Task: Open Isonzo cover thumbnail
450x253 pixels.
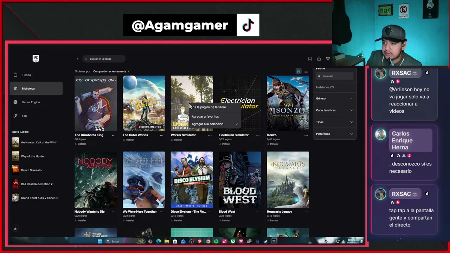Action: (x=288, y=103)
